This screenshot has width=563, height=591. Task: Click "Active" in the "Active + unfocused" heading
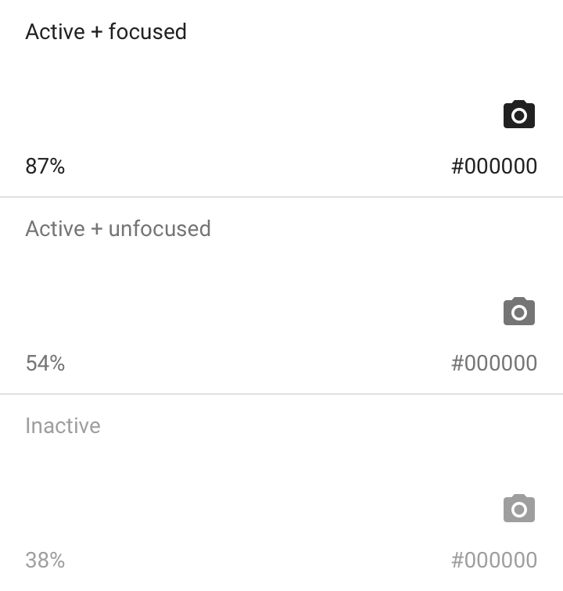[x=55, y=229]
